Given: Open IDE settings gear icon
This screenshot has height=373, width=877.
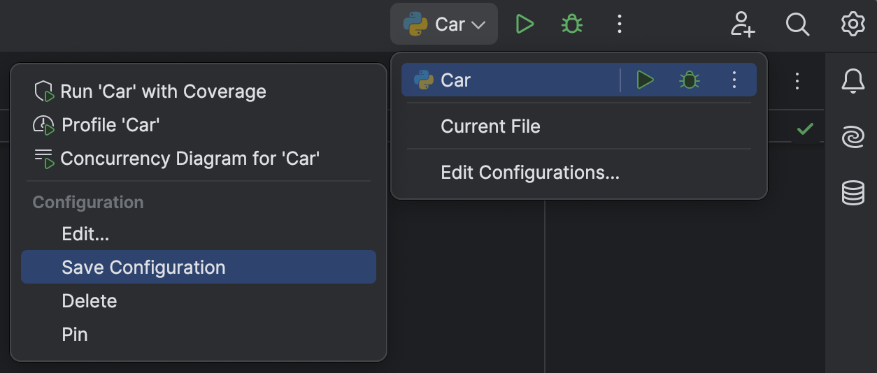Looking at the screenshot, I should (853, 24).
